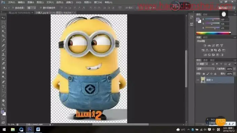Select the Dodge tool

click(3, 77)
